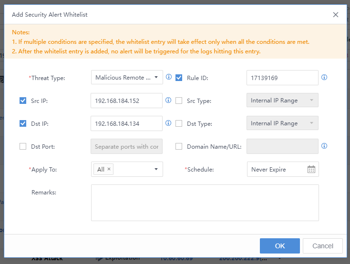Enable the Src Type checkbox

[179, 101]
